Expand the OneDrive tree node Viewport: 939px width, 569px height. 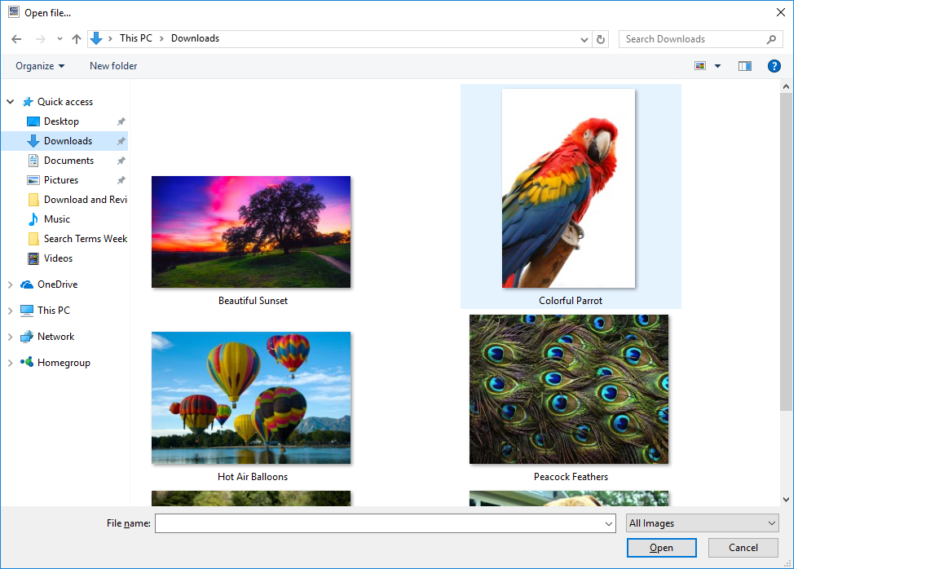(x=11, y=284)
